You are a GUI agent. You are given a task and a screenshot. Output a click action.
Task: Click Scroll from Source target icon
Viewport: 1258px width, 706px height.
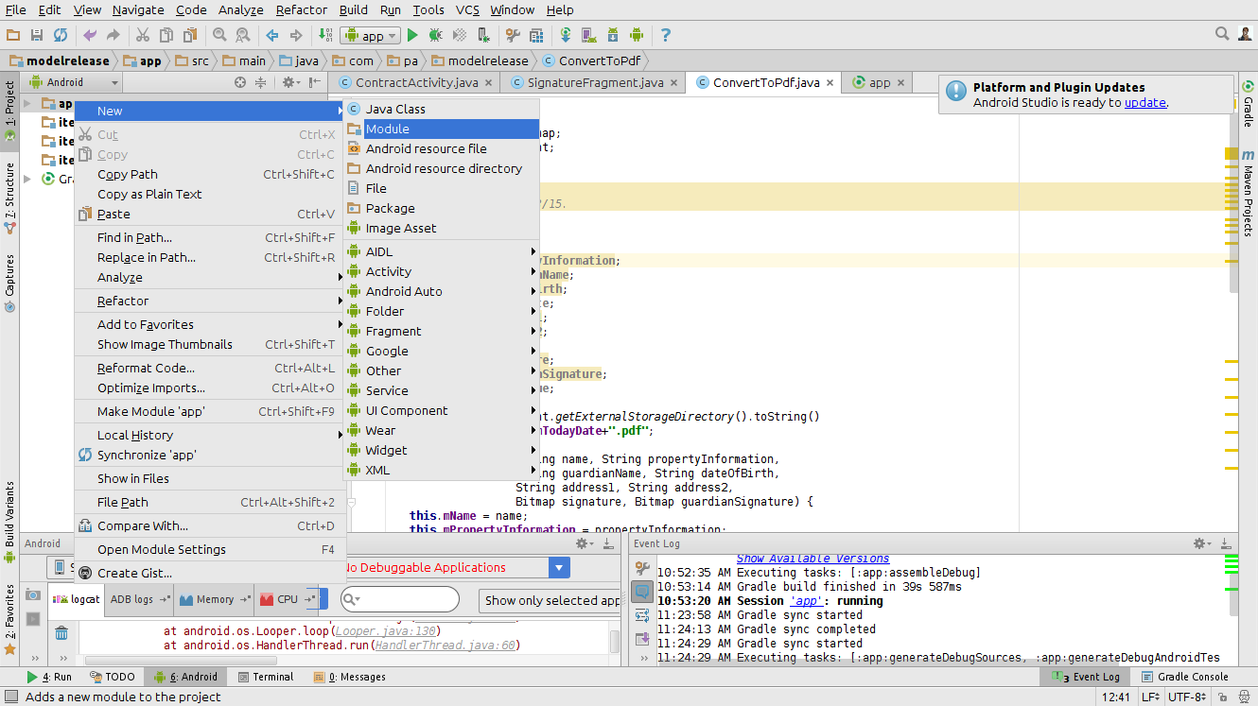click(x=240, y=82)
